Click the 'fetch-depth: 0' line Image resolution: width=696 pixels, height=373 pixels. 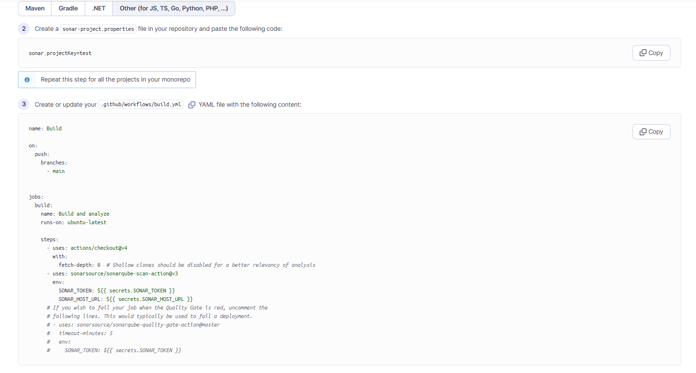click(187, 265)
